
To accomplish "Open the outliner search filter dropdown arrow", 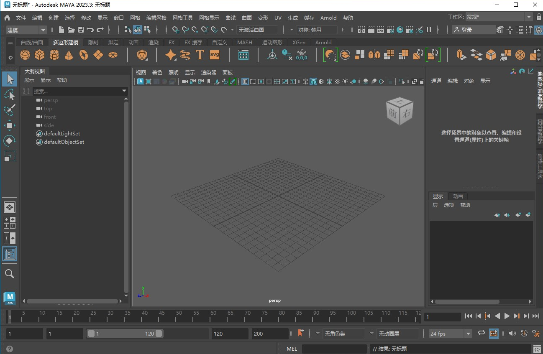I will (x=124, y=91).
